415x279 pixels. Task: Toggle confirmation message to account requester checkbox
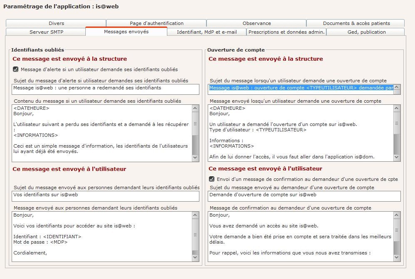click(212, 179)
